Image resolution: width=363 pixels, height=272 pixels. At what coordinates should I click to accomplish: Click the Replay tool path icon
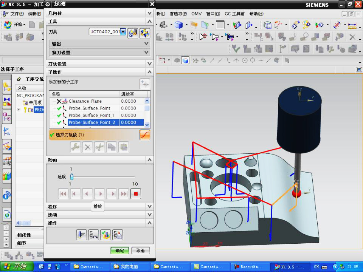93,235
